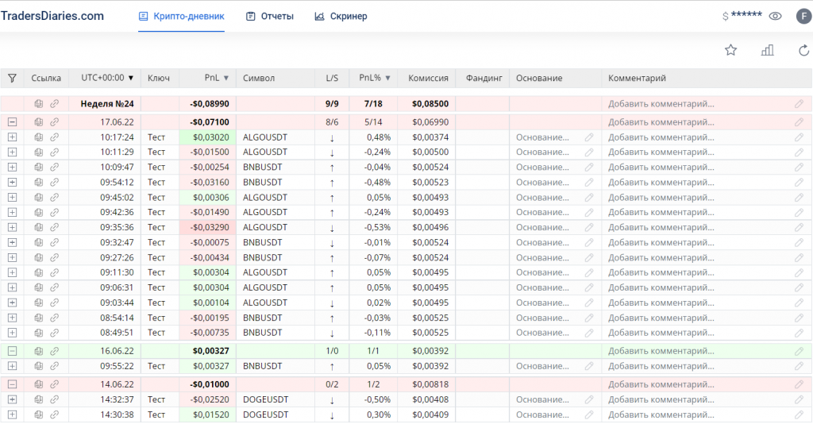Edit comment pencil in Неделя №24 row

(799, 104)
